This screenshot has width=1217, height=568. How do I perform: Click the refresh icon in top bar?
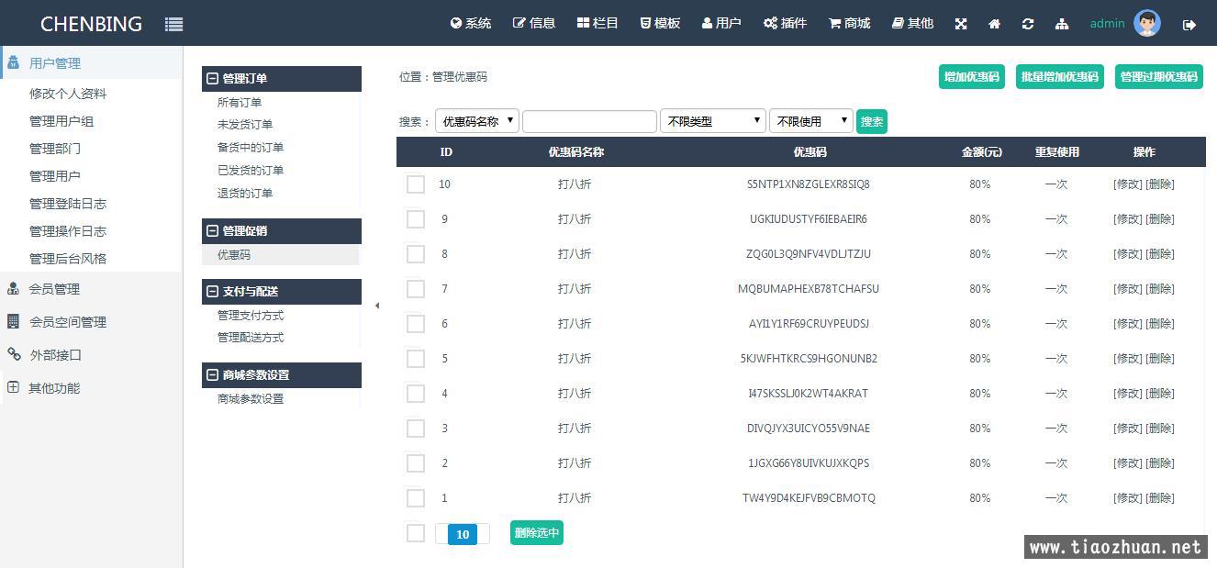(1027, 24)
